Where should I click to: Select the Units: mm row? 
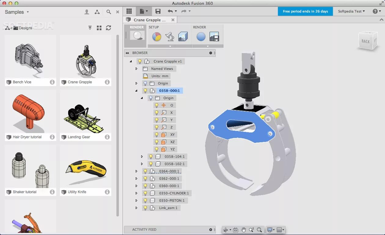(x=156, y=76)
